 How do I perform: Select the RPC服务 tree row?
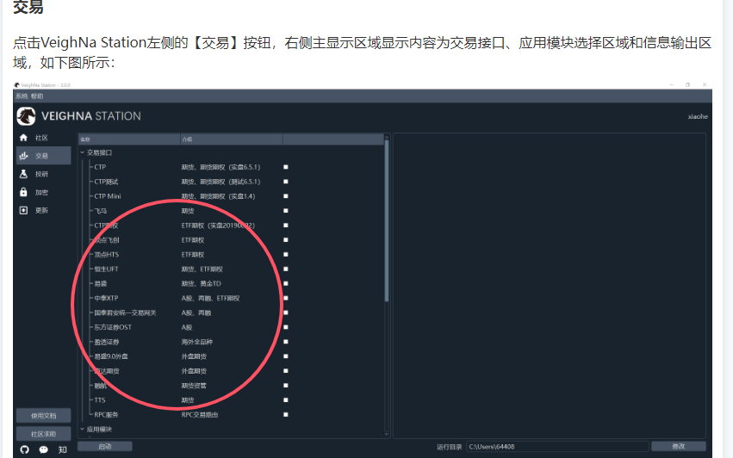pos(231,415)
